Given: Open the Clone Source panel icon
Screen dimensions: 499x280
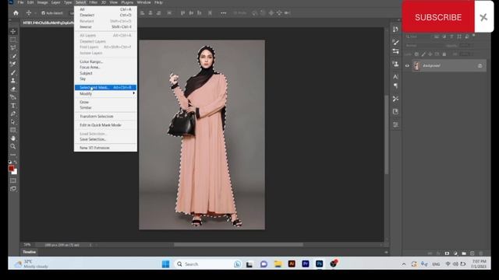Looking at the screenshot, I should [395, 64].
